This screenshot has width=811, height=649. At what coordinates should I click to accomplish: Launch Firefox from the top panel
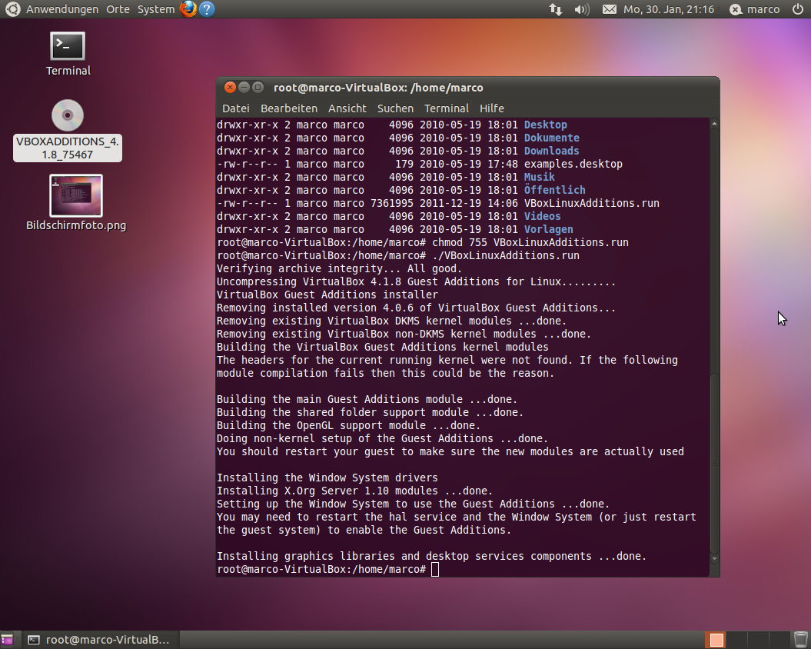point(188,8)
